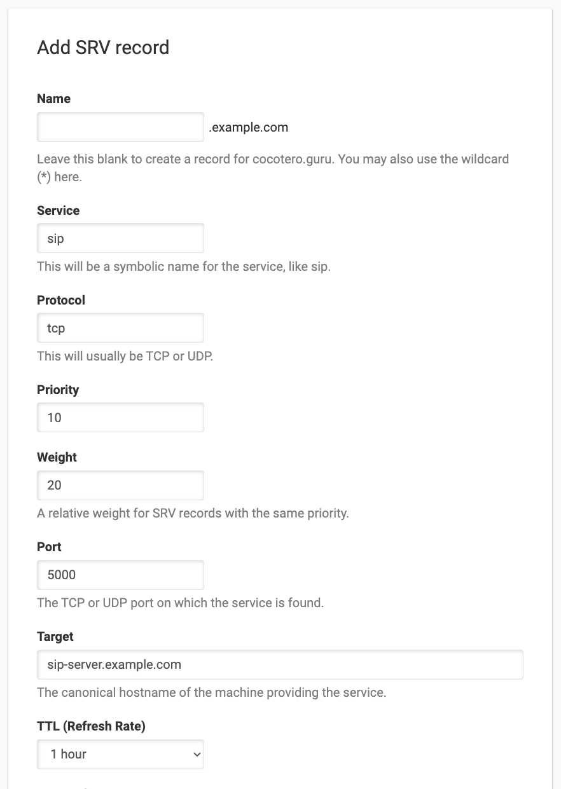Click the wildcard help text under Name

tap(272, 159)
